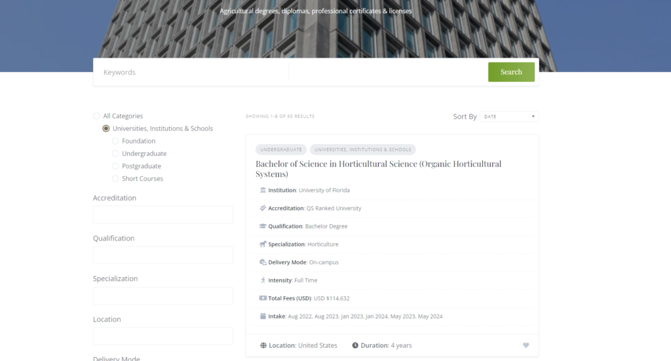Select the Short Courses radio option
The width and height of the screenshot is (671, 361).
[x=116, y=179]
